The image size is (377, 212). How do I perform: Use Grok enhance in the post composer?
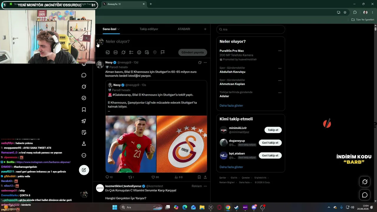pos(123,52)
